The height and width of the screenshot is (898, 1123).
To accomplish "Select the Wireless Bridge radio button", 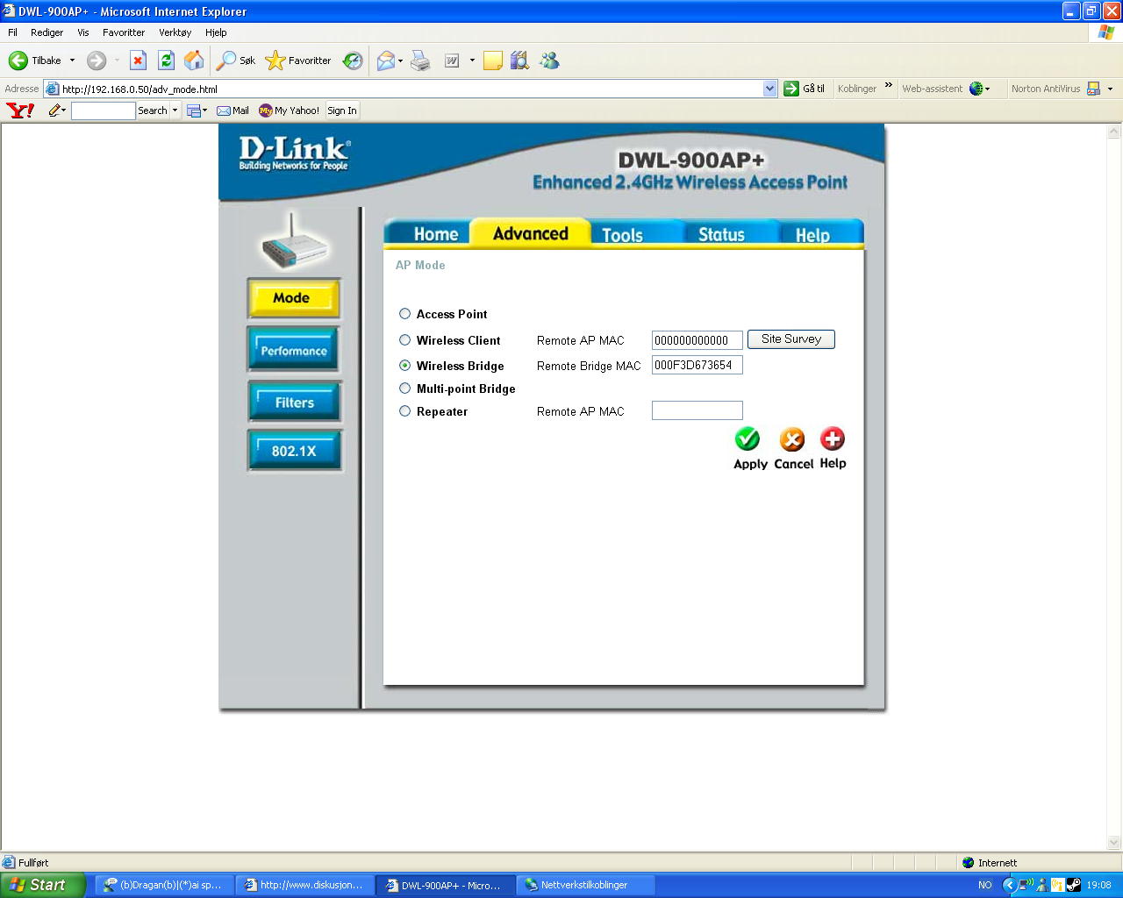I will click(405, 366).
